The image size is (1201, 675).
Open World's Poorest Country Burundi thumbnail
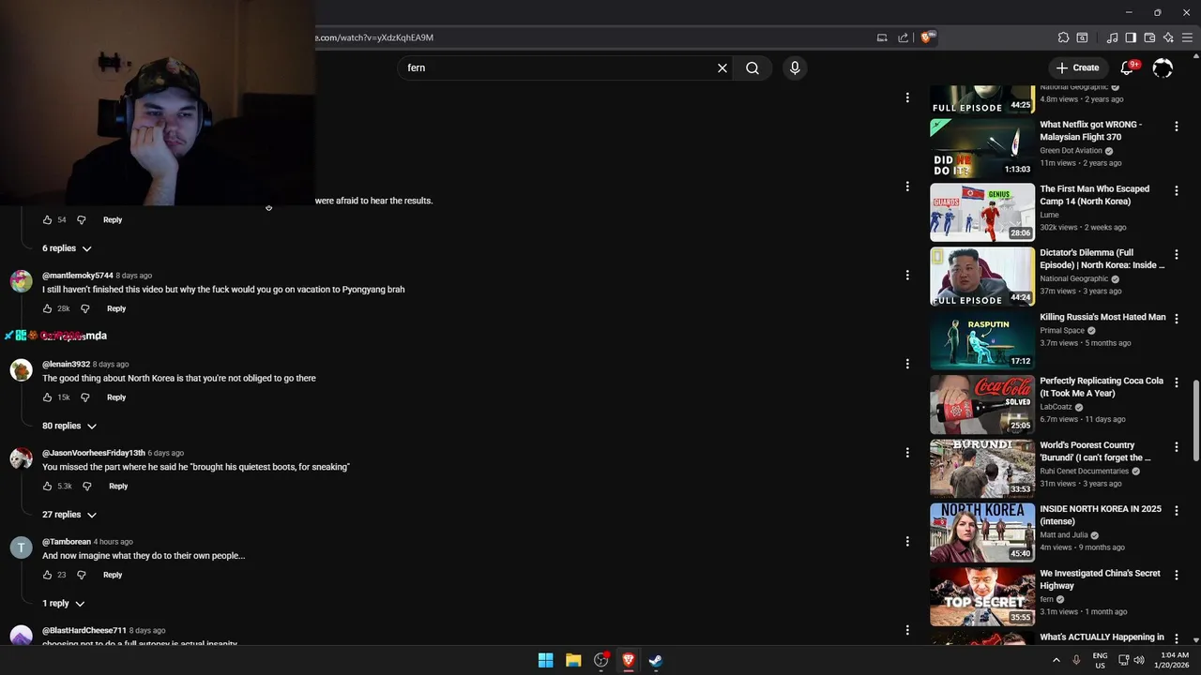point(982,468)
